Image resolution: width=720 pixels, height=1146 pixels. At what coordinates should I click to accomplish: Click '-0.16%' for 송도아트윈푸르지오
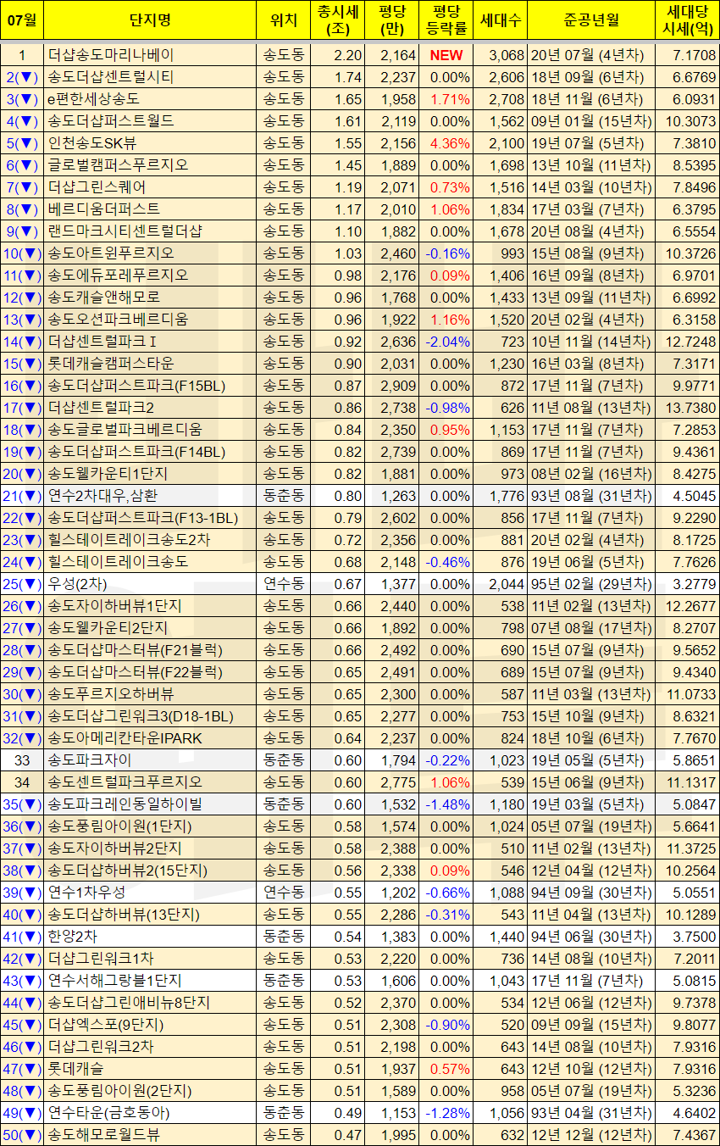(x=449, y=253)
